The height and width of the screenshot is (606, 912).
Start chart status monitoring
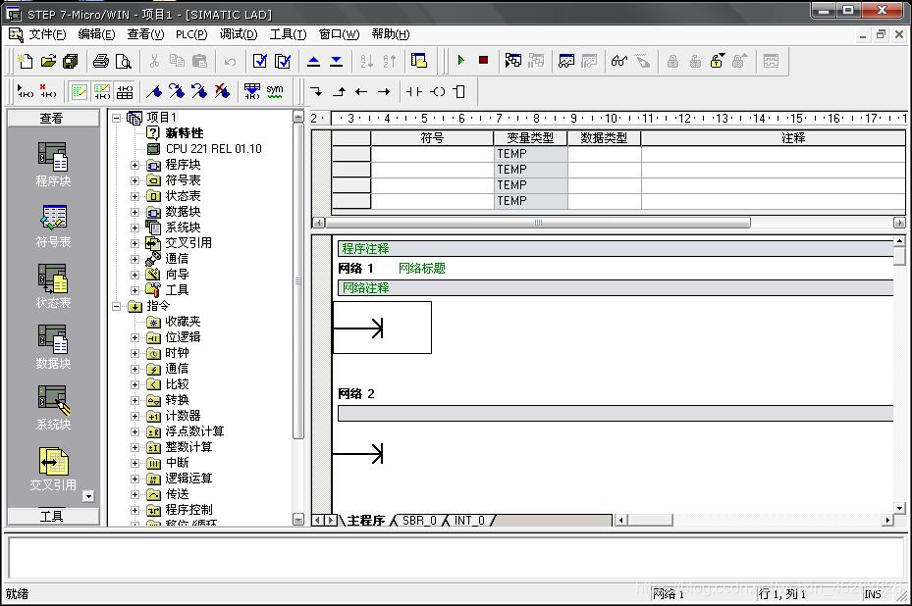point(565,61)
